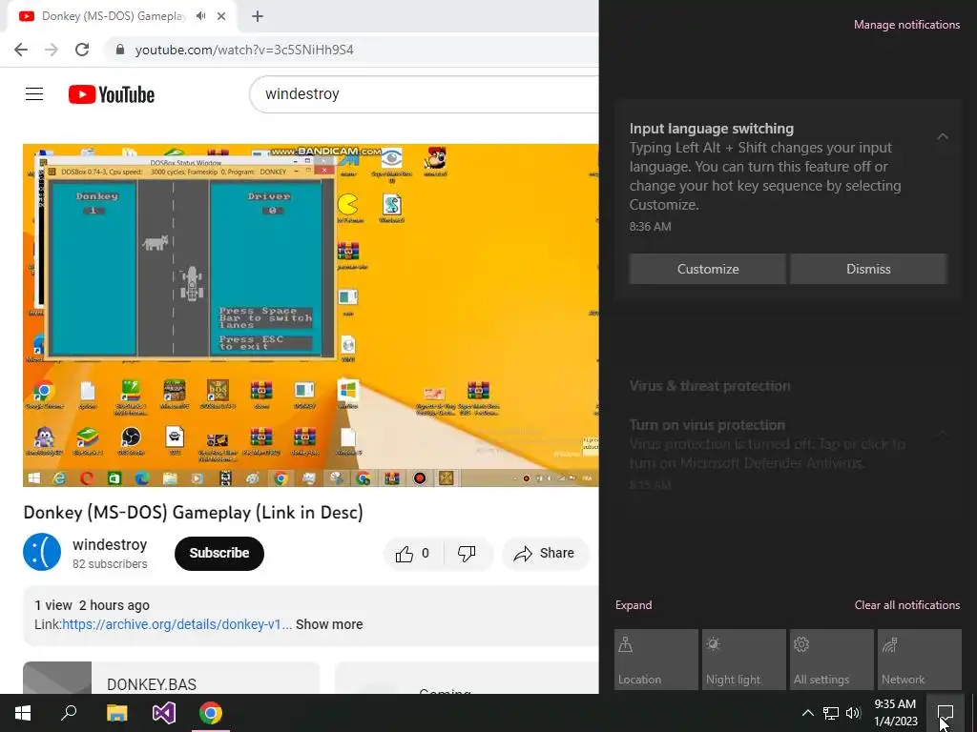Open the volume tray icon

(x=853, y=713)
